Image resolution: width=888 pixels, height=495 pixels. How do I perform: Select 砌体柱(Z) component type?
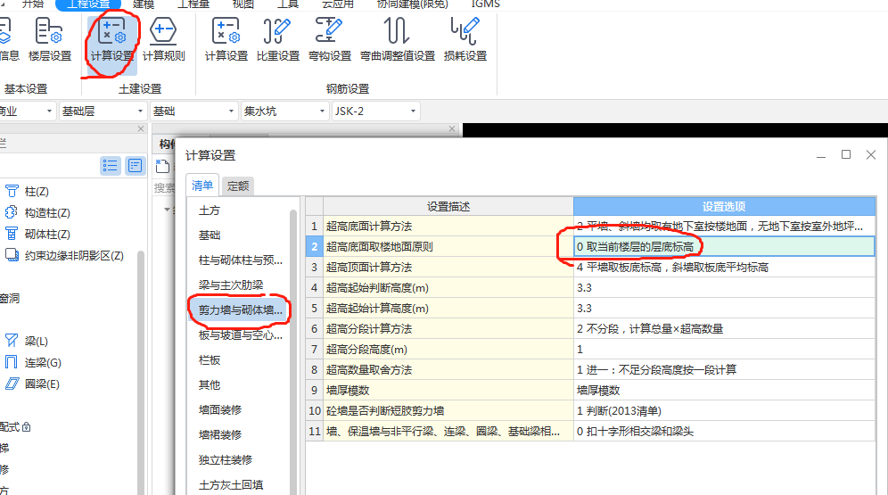pyautogui.click(x=37, y=234)
